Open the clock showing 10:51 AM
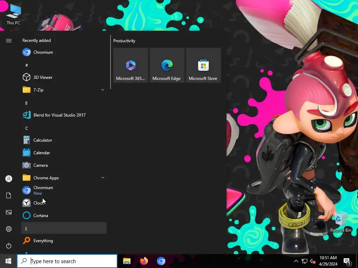Image resolution: width=358 pixels, height=268 pixels. point(328,261)
